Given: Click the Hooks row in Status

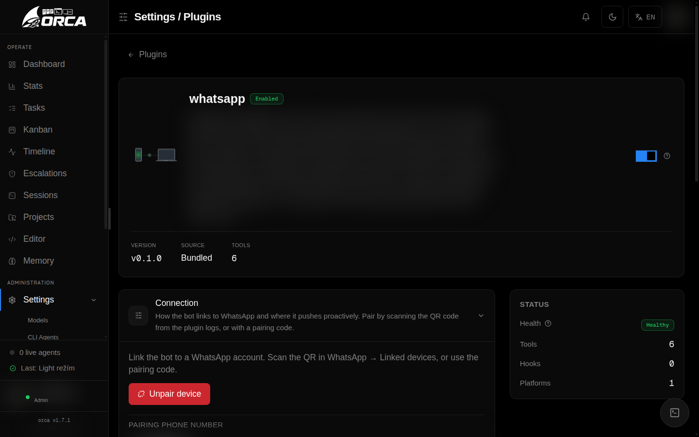Looking at the screenshot, I should (x=597, y=364).
